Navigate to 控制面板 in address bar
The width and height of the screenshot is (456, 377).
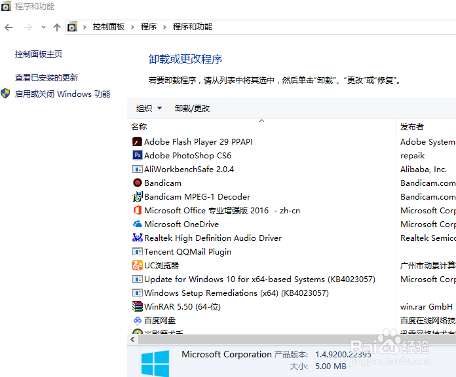tap(109, 27)
